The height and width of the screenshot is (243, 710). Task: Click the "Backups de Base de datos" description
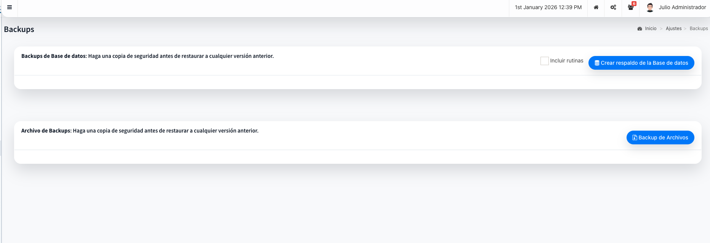pos(147,56)
